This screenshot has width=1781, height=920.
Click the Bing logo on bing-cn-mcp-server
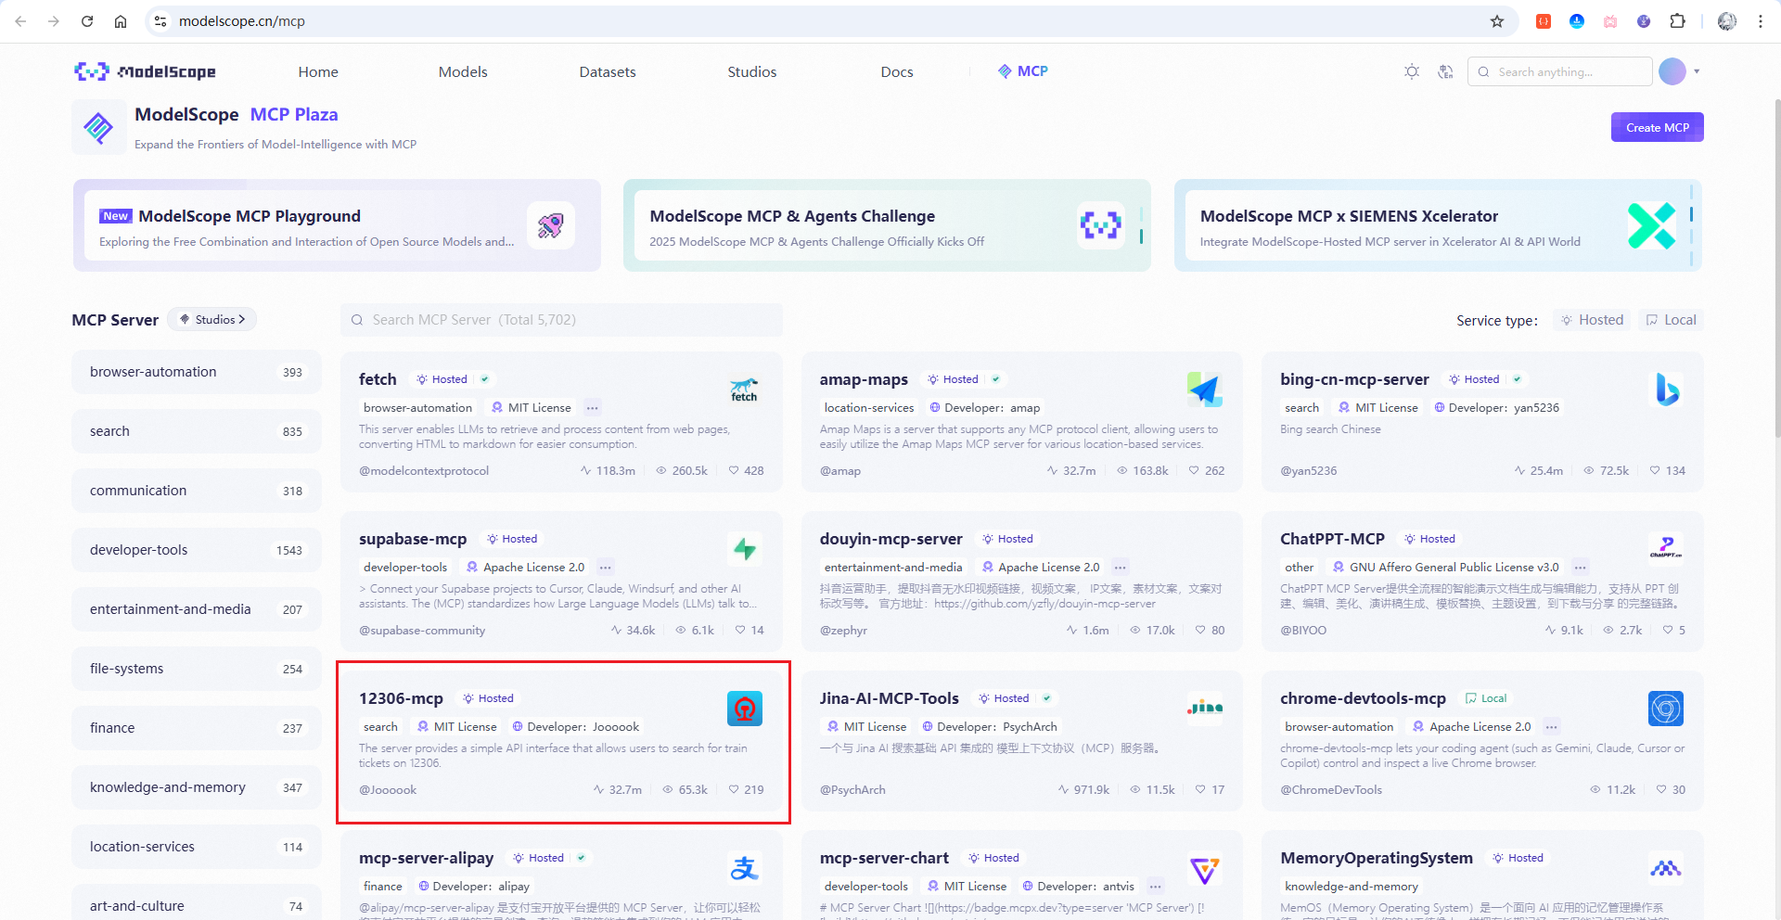tap(1666, 390)
